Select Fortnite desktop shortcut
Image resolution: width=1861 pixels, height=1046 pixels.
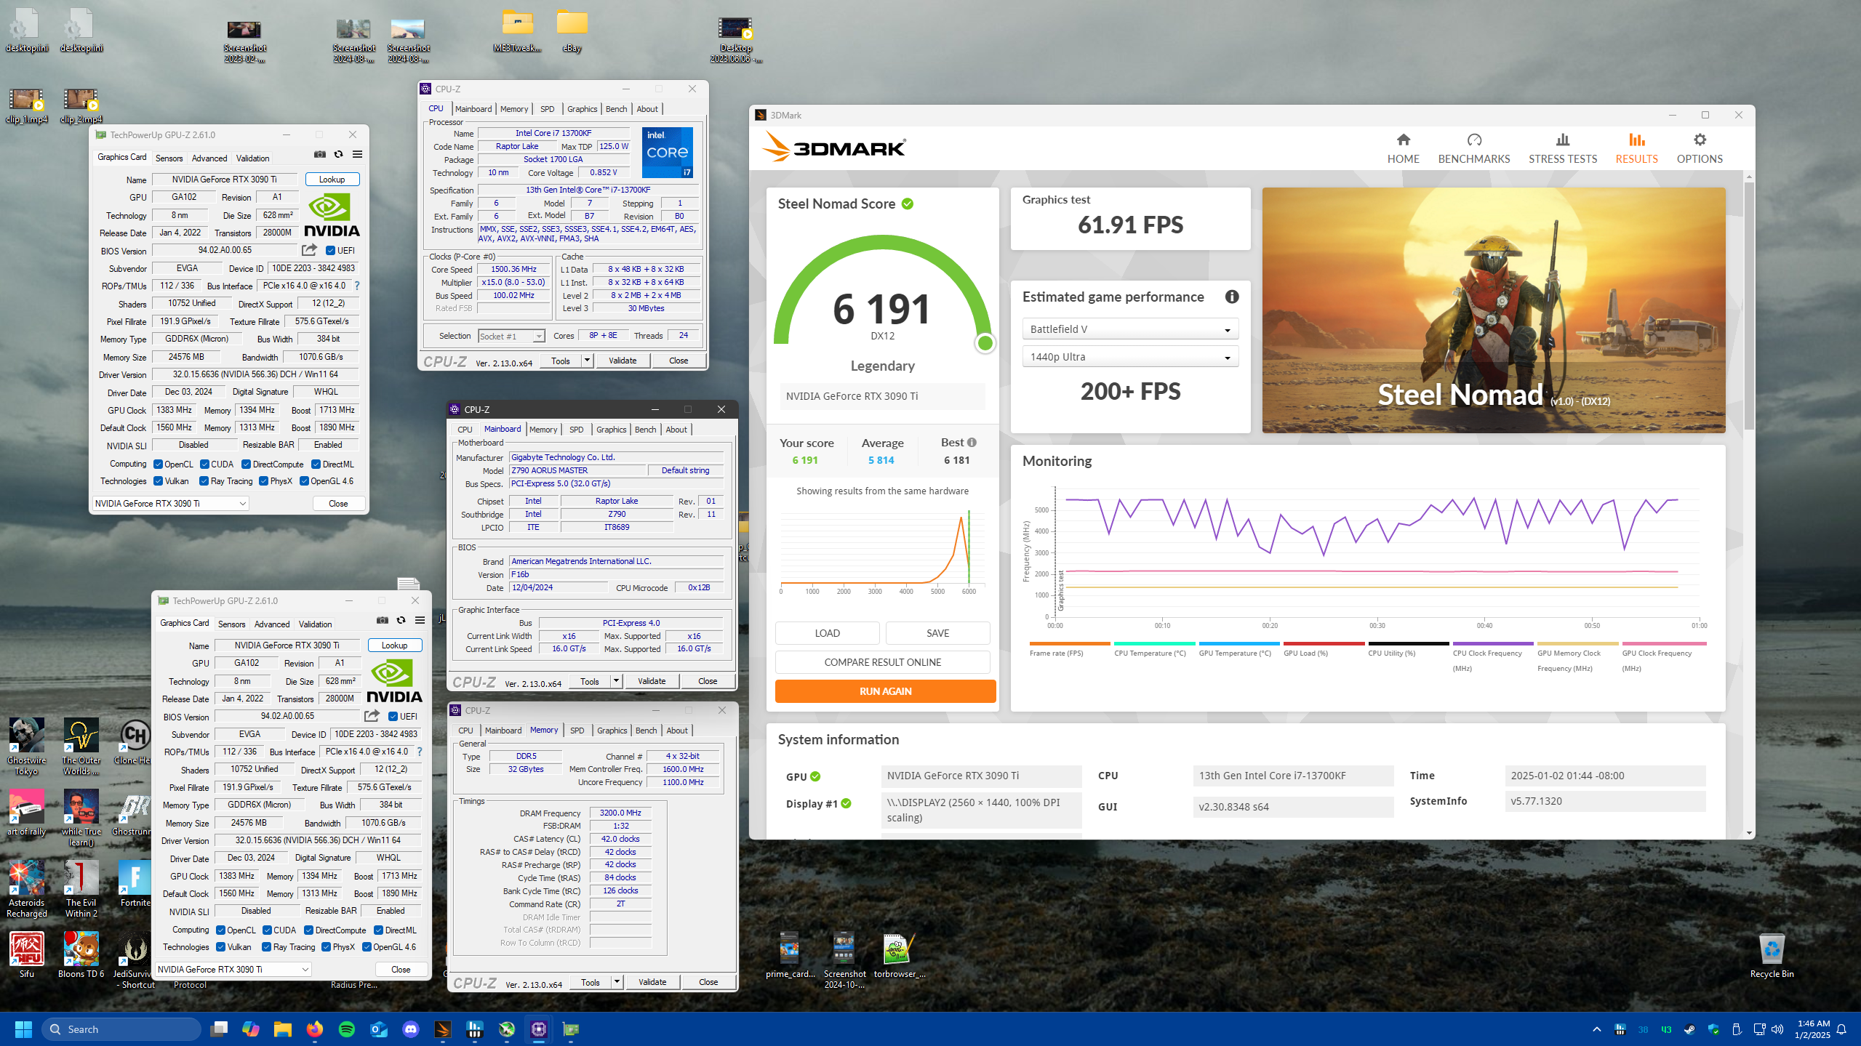click(x=135, y=883)
